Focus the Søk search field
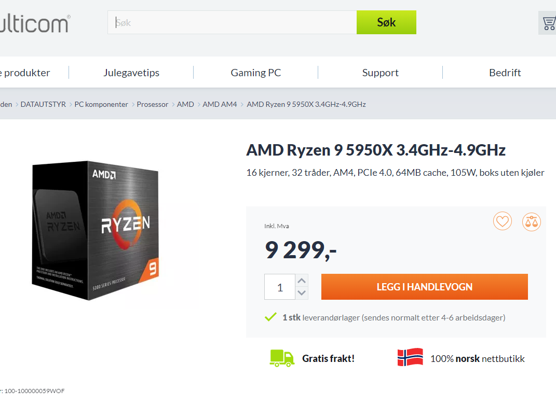Image resolution: width=556 pixels, height=405 pixels. pyautogui.click(x=232, y=23)
